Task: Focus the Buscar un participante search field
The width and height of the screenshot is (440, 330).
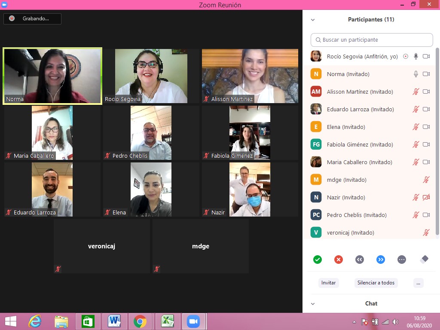Action: pos(372,40)
